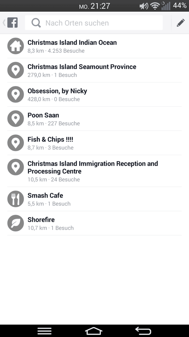This screenshot has height=337, width=189.
Task: Open the Smash Cafe entry
Action: [x=94, y=199]
